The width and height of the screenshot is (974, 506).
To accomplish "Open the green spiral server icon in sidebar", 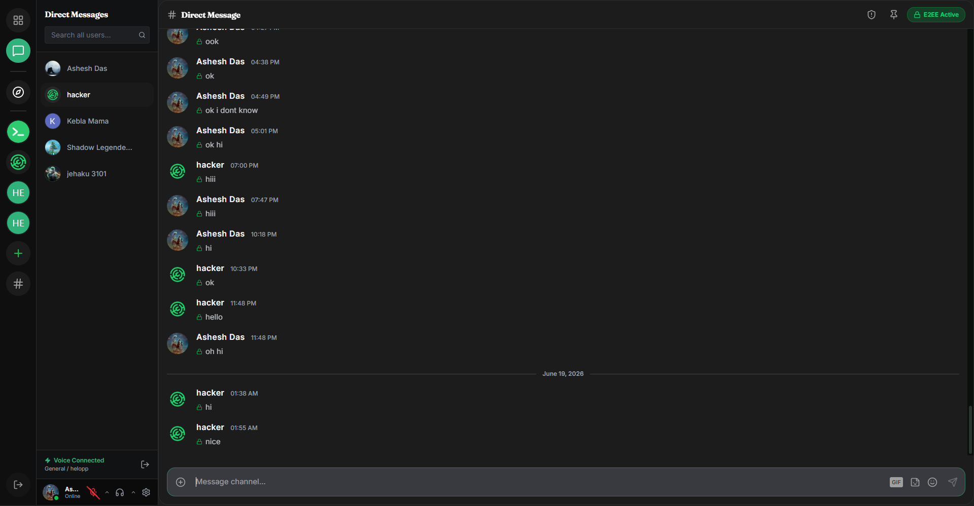I will coord(18,163).
